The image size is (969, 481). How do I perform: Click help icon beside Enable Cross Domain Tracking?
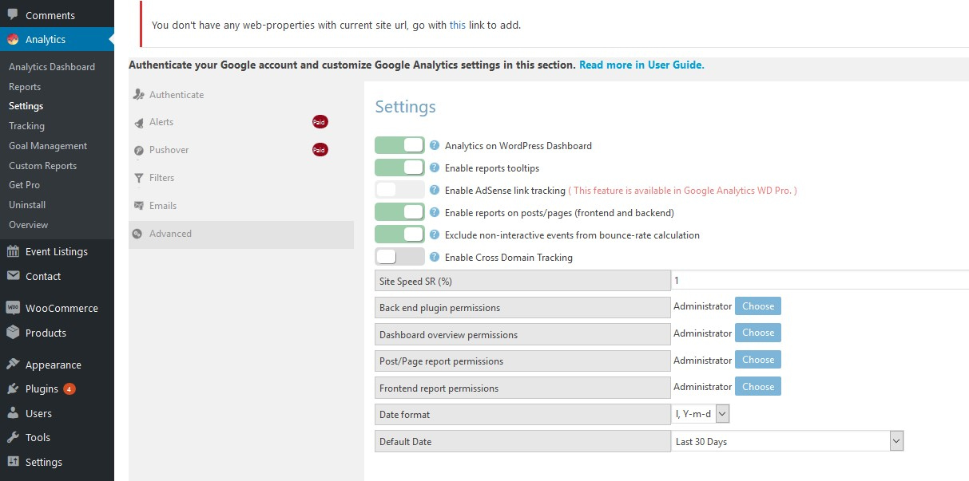tap(435, 257)
